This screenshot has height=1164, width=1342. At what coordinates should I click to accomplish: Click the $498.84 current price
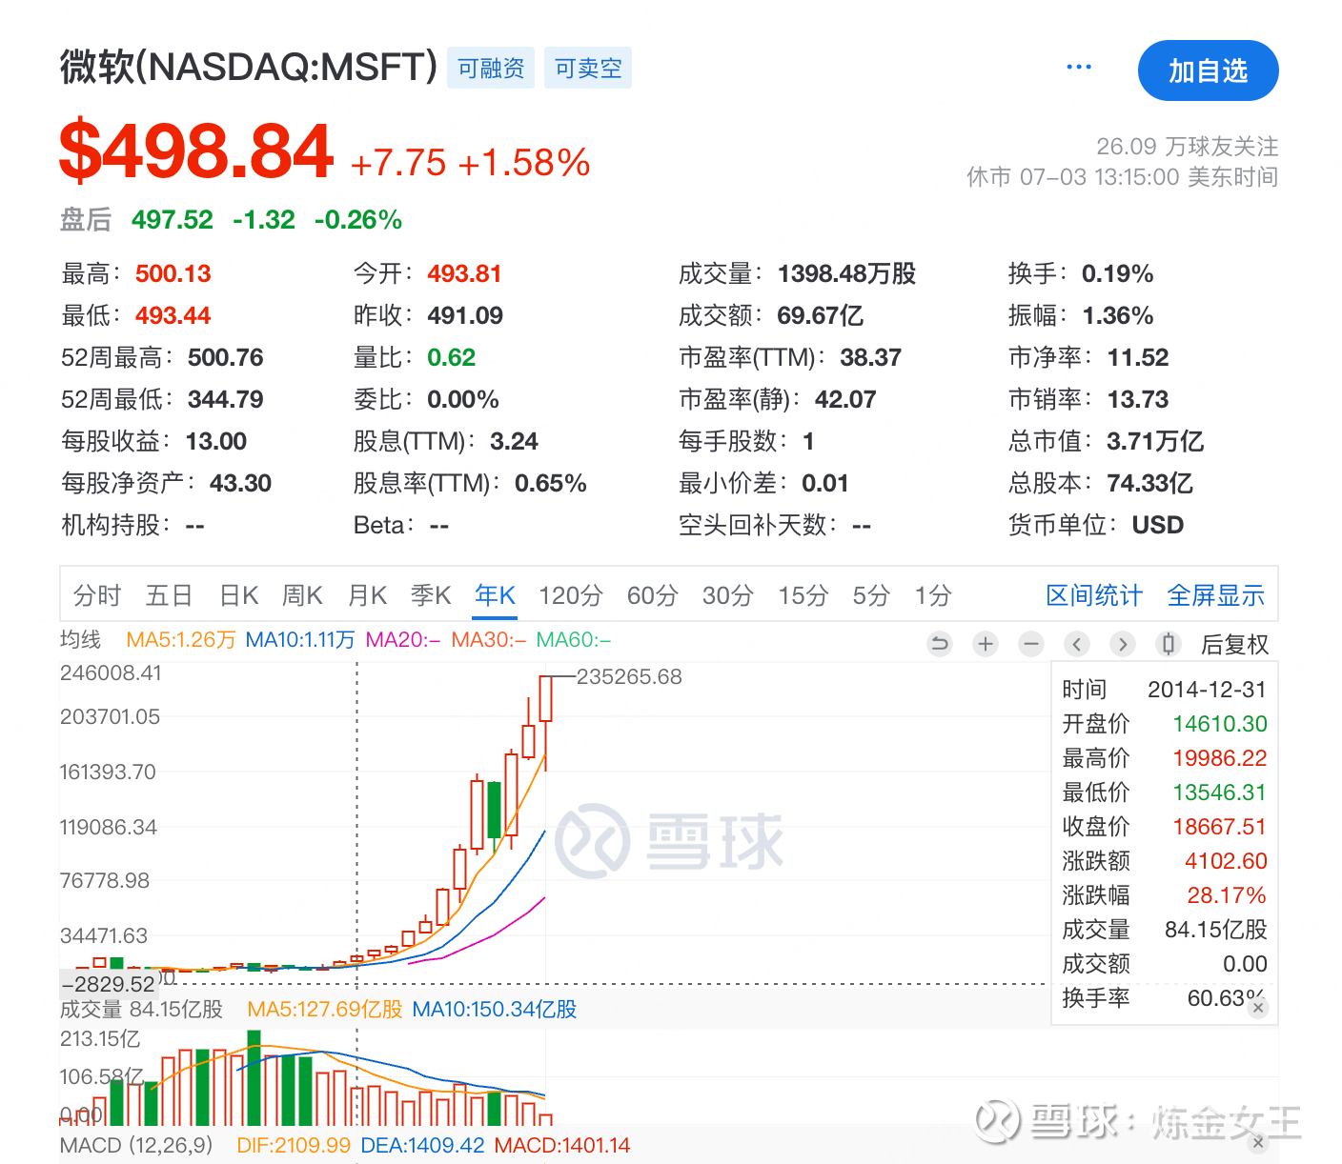pyautogui.click(x=196, y=151)
